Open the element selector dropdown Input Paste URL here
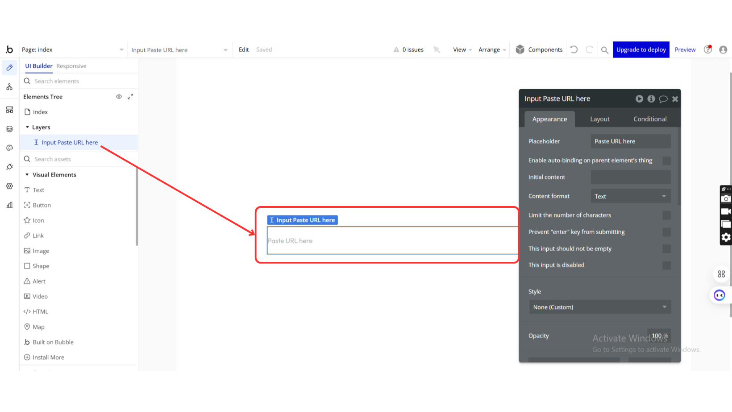Image resolution: width=732 pixels, height=412 pixels. (x=179, y=50)
